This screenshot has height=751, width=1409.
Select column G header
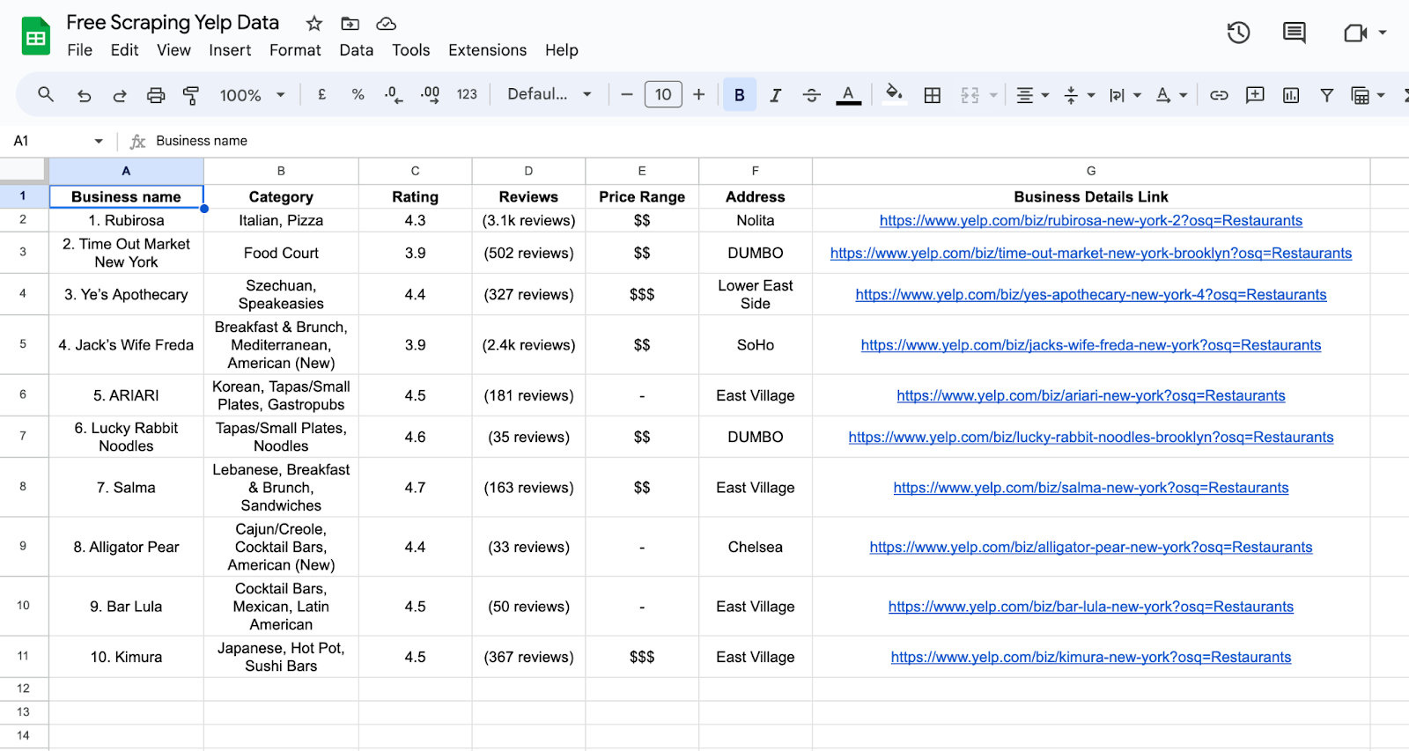point(1091,171)
